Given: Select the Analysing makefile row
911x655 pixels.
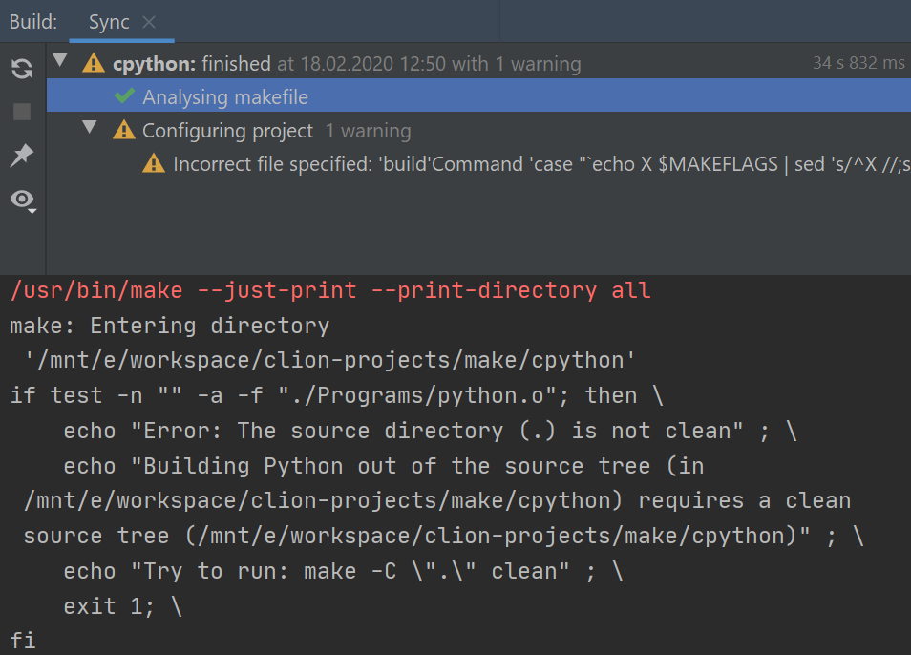Looking at the screenshot, I should pos(478,96).
